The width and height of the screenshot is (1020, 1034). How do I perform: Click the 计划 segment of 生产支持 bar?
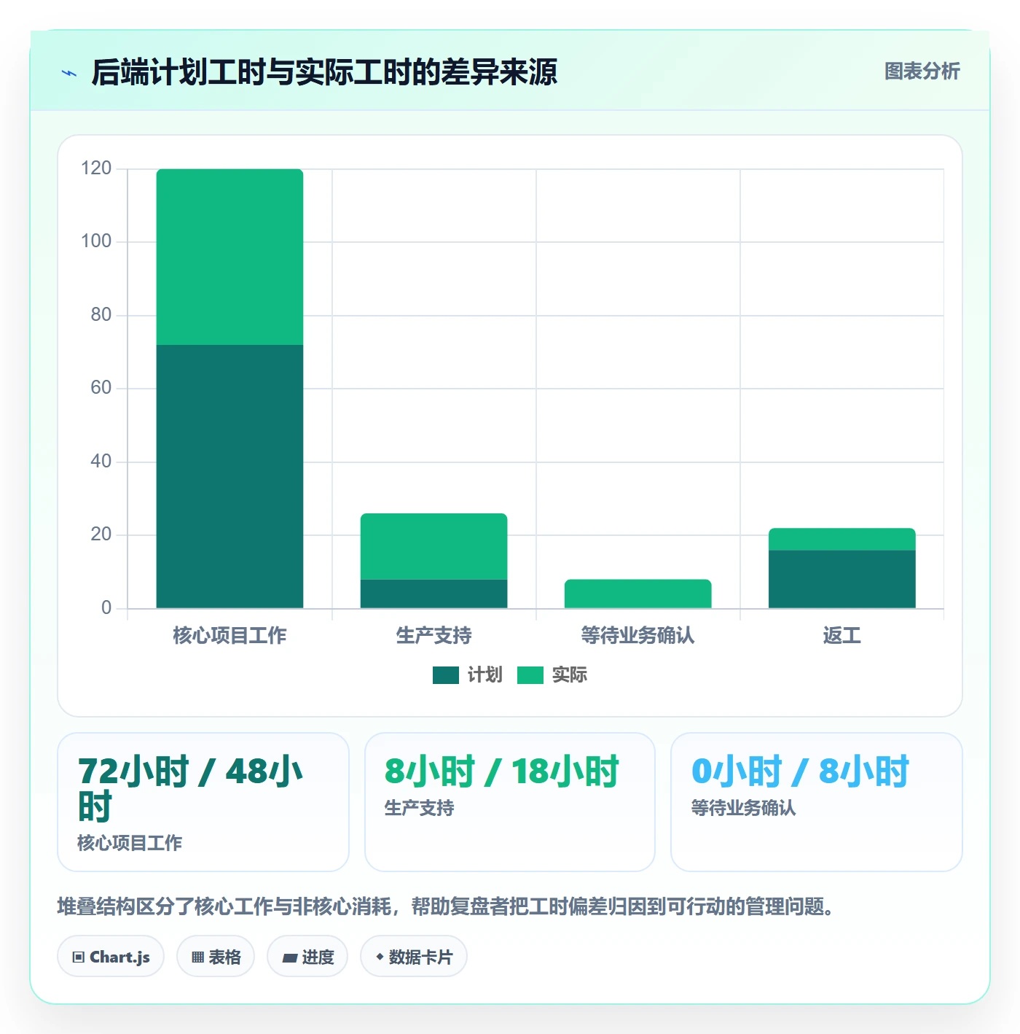coord(433,594)
